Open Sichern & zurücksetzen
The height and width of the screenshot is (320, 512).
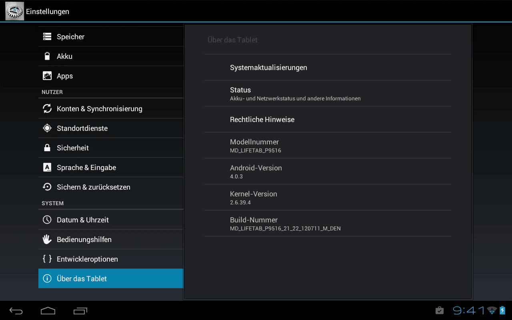(111, 187)
